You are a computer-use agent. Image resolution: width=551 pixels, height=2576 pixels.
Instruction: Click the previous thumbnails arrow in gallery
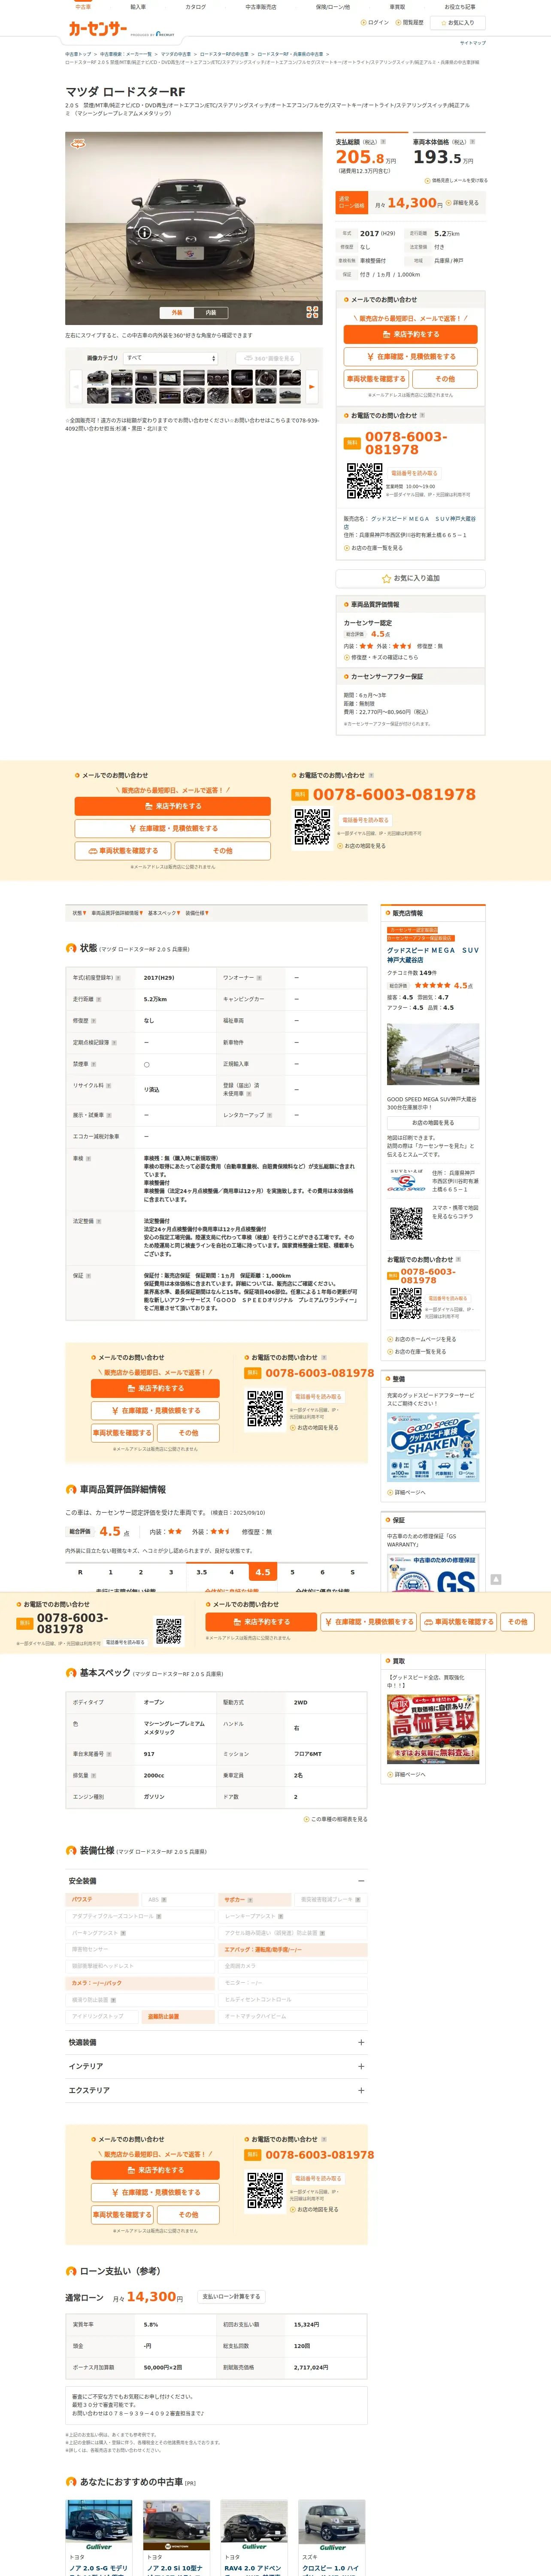click(76, 386)
